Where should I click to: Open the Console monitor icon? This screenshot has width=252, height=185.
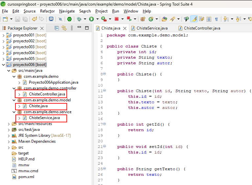[x=51, y=19]
